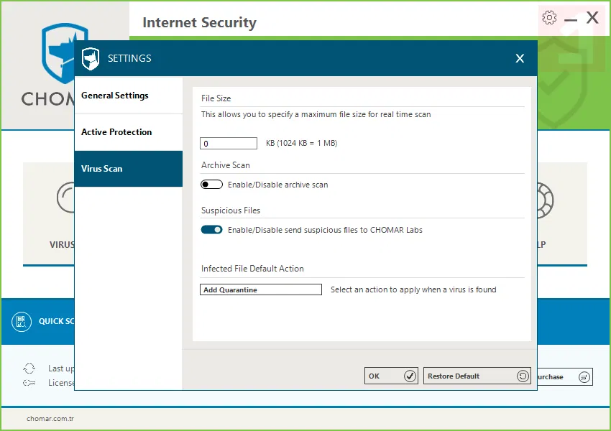The image size is (611, 431).
Task: Click the license key icon
Action: point(29,383)
